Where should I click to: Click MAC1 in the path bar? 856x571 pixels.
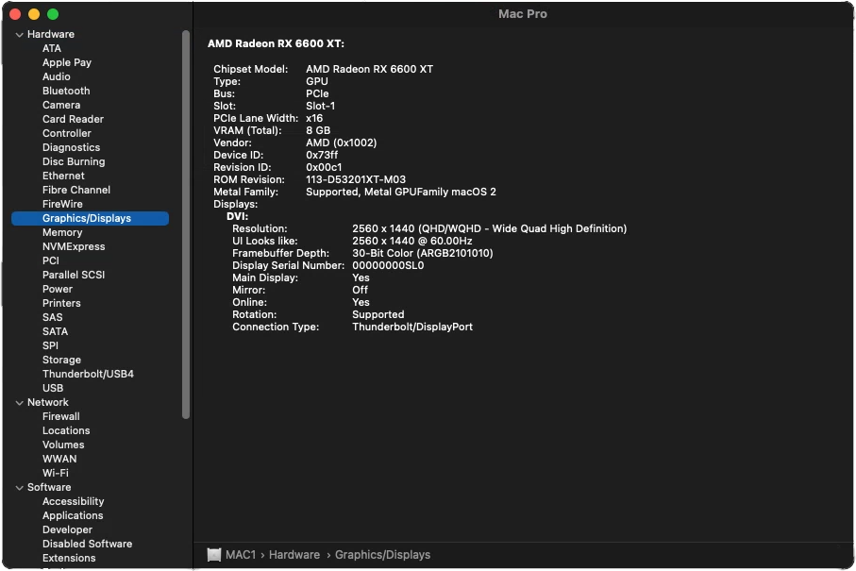[x=241, y=555]
